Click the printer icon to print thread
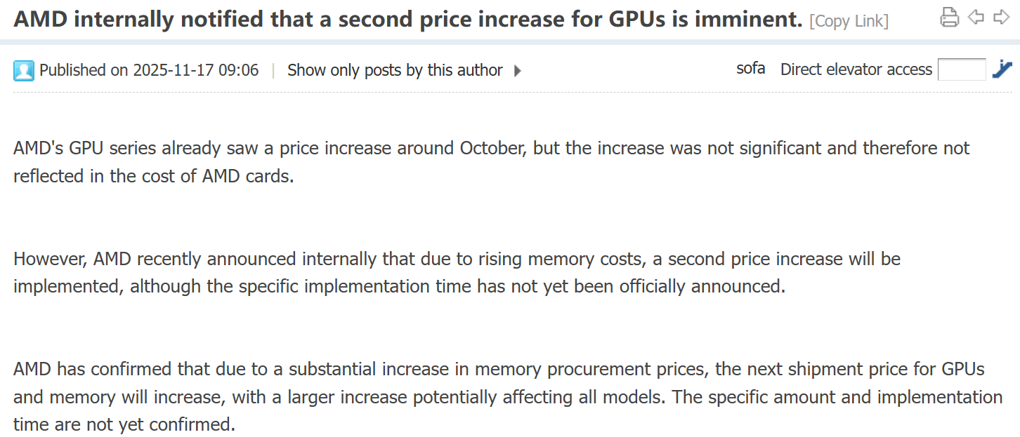Image resolution: width=1020 pixels, height=437 pixels. 949,17
